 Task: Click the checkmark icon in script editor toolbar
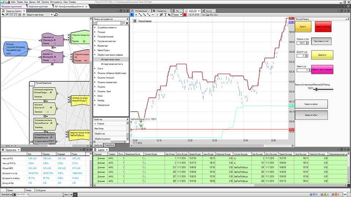19,15
